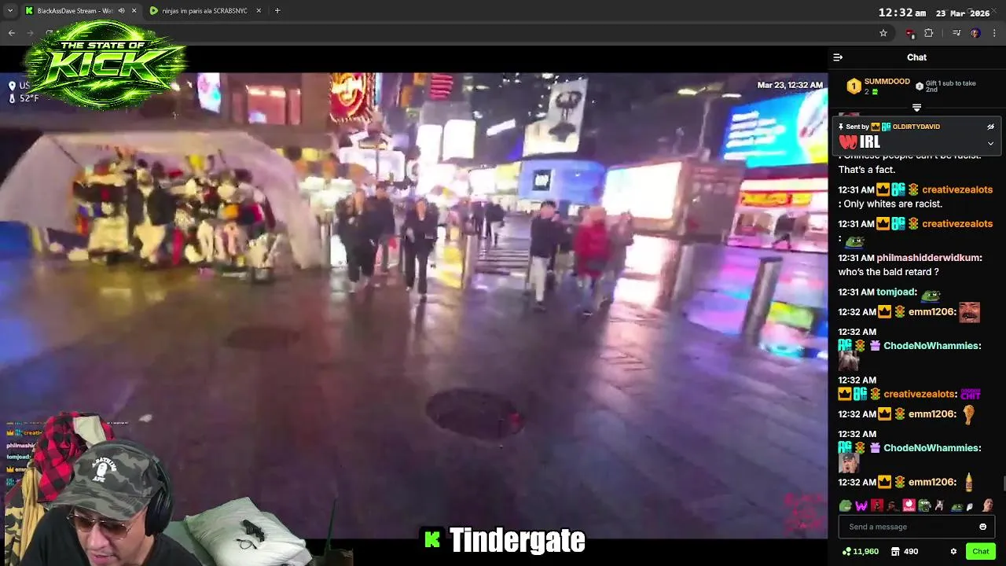This screenshot has height=566, width=1006.
Task: Click username tomjoad in chat
Action: [x=896, y=292]
